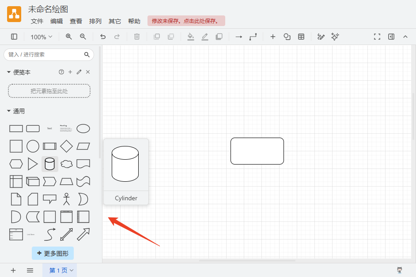Add a new page with the plus

[x=13, y=270]
